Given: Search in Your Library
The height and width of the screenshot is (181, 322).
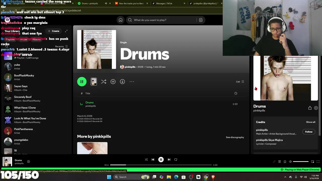Looking at the screenshot, I should (7, 47).
